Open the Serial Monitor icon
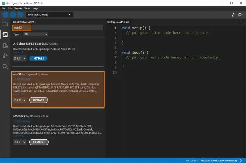 point(240,15)
